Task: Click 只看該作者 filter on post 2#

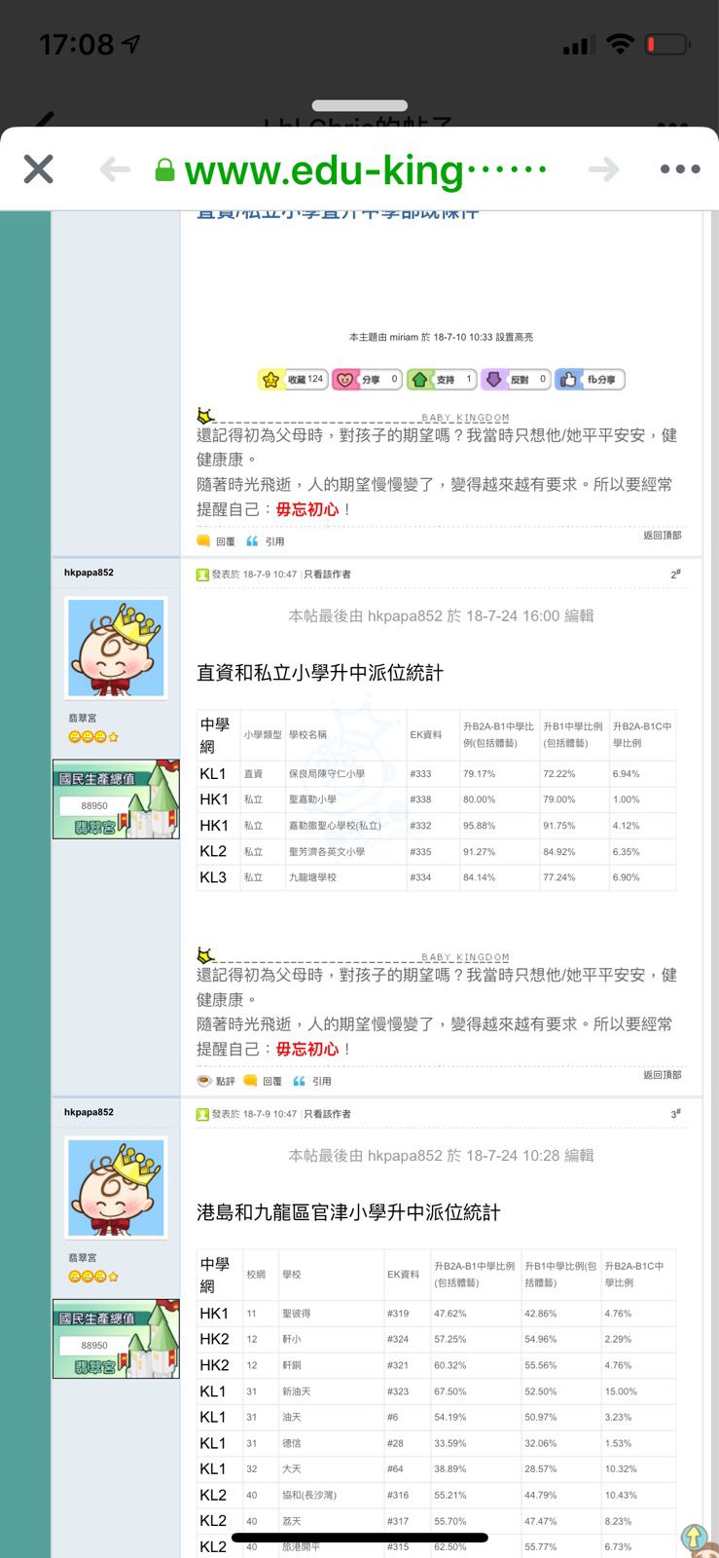Action: [328, 575]
